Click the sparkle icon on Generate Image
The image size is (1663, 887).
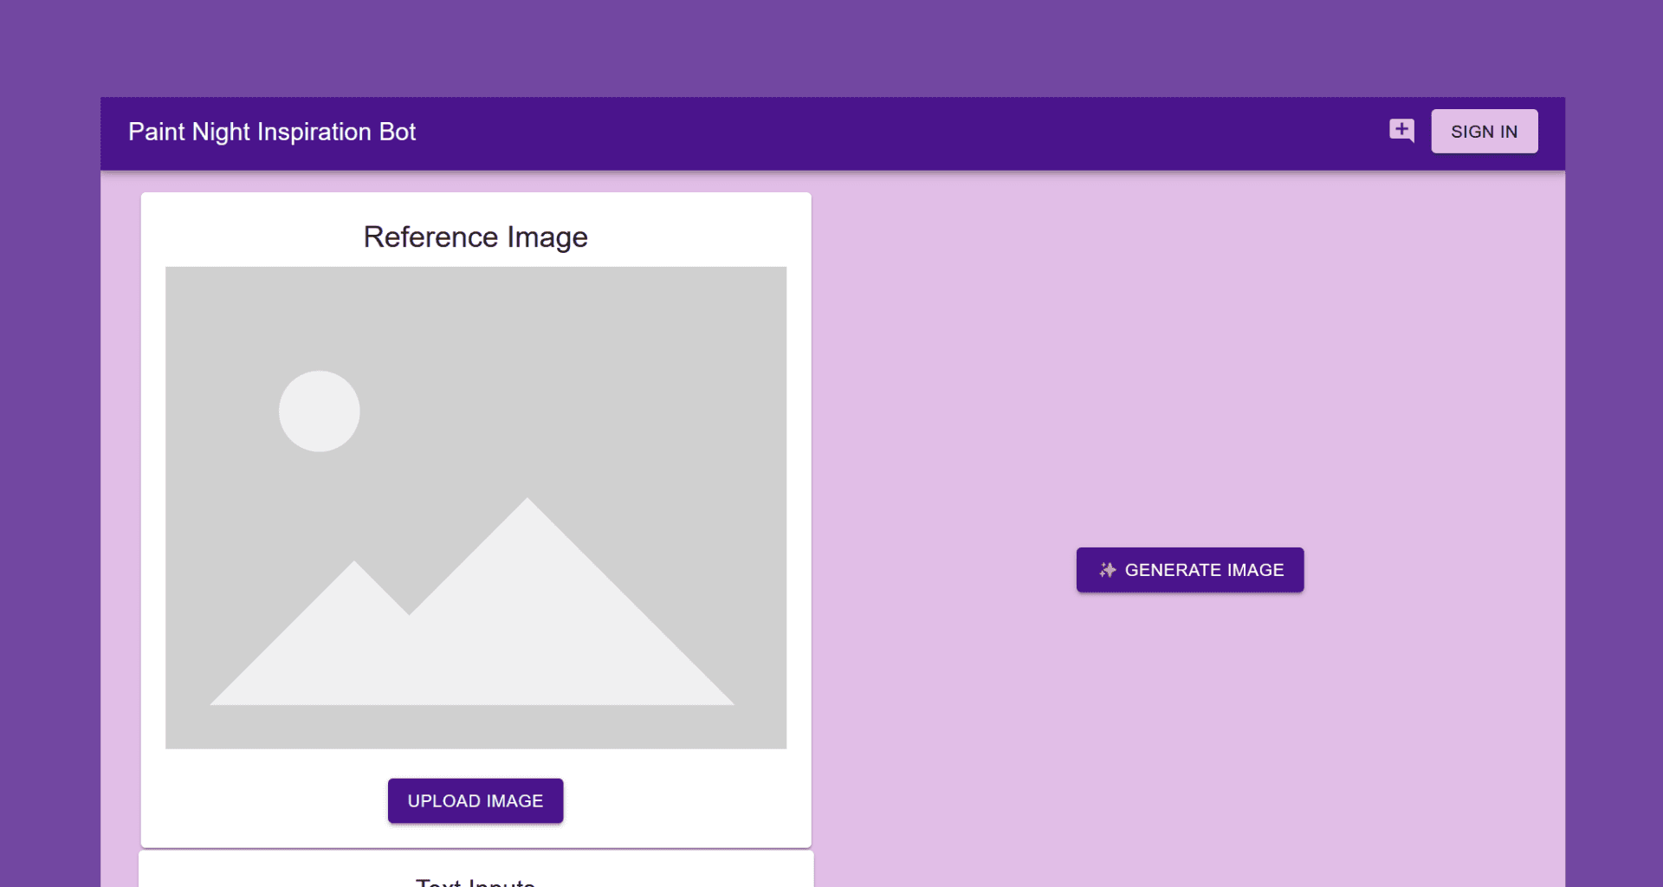[x=1107, y=570]
